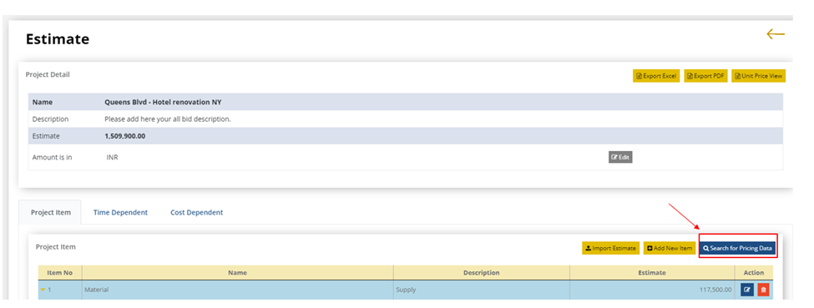Switch to the Project Item tab
814x308 pixels.
50,213
